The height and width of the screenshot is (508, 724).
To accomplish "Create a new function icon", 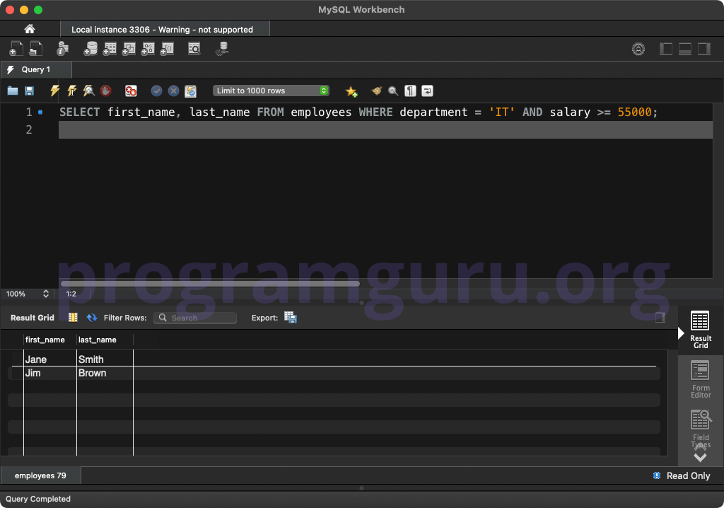I will (167, 49).
